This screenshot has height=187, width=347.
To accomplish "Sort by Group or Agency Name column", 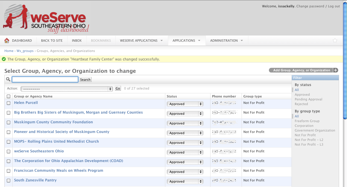I will click(x=33, y=96).
